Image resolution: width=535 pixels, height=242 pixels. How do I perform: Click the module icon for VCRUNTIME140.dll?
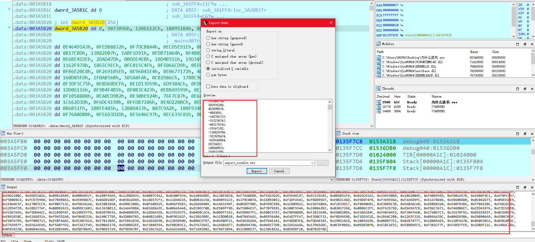click(379, 62)
